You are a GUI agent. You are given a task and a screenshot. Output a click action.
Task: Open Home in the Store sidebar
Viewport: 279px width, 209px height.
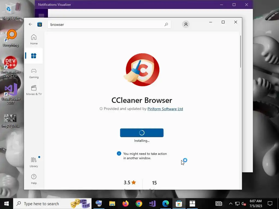tap(34, 39)
